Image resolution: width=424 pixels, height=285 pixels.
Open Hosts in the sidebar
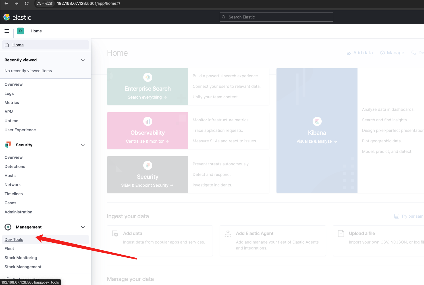[10, 176]
